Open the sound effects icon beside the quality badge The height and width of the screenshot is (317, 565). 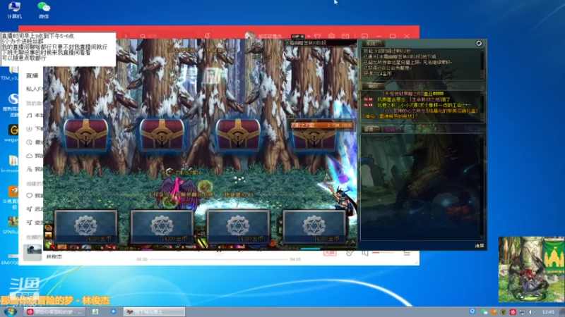coord(350,253)
